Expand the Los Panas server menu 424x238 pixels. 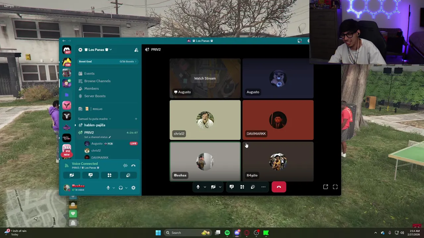pos(97,50)
